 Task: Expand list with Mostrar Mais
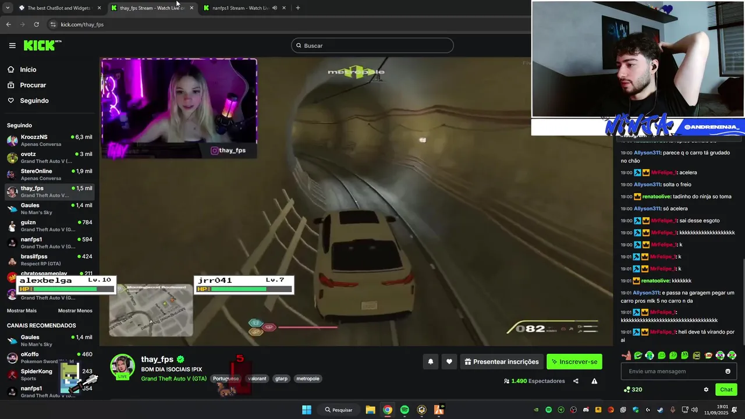click(x=22, y=311)
